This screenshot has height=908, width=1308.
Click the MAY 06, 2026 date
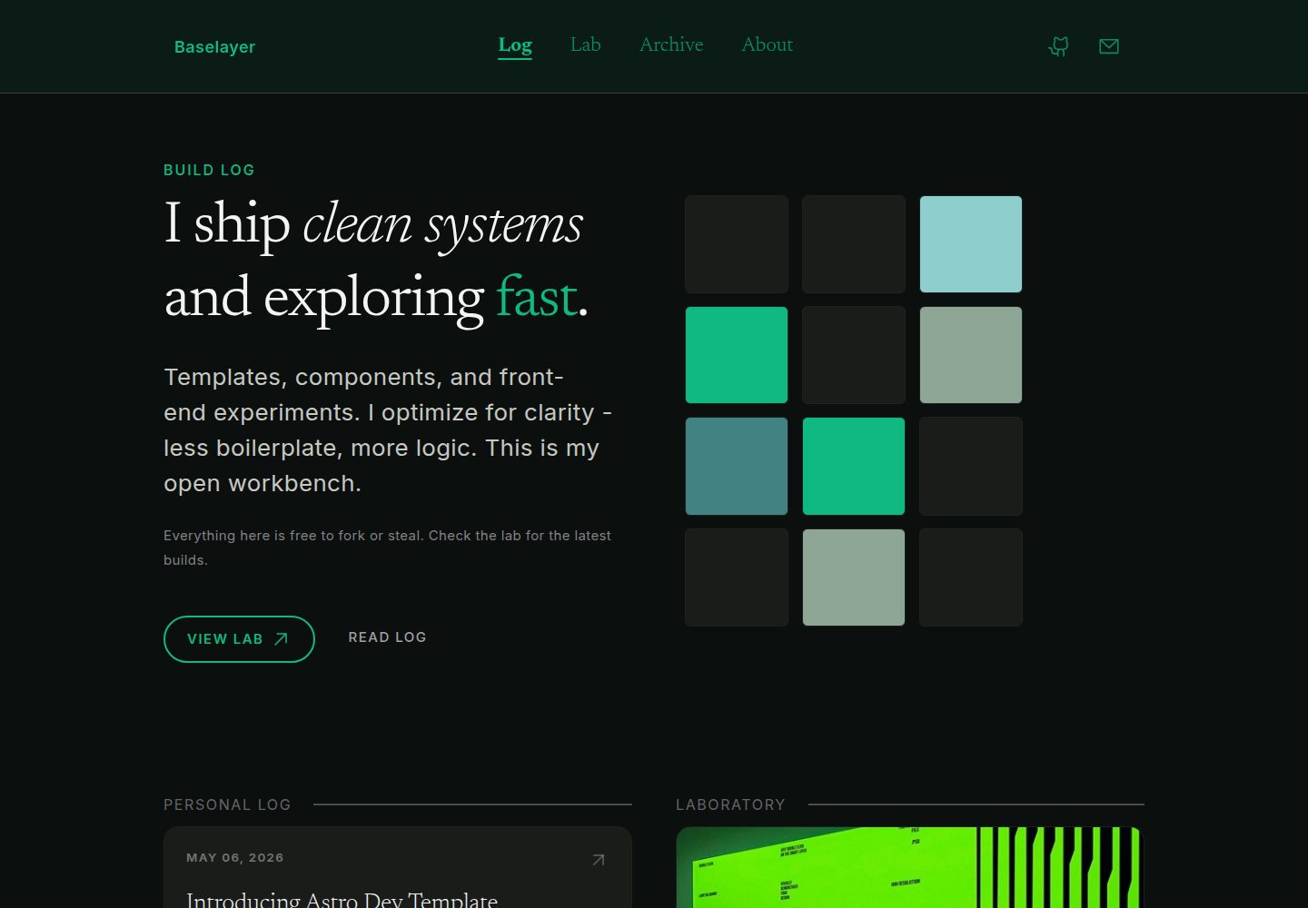pos(235,858)
